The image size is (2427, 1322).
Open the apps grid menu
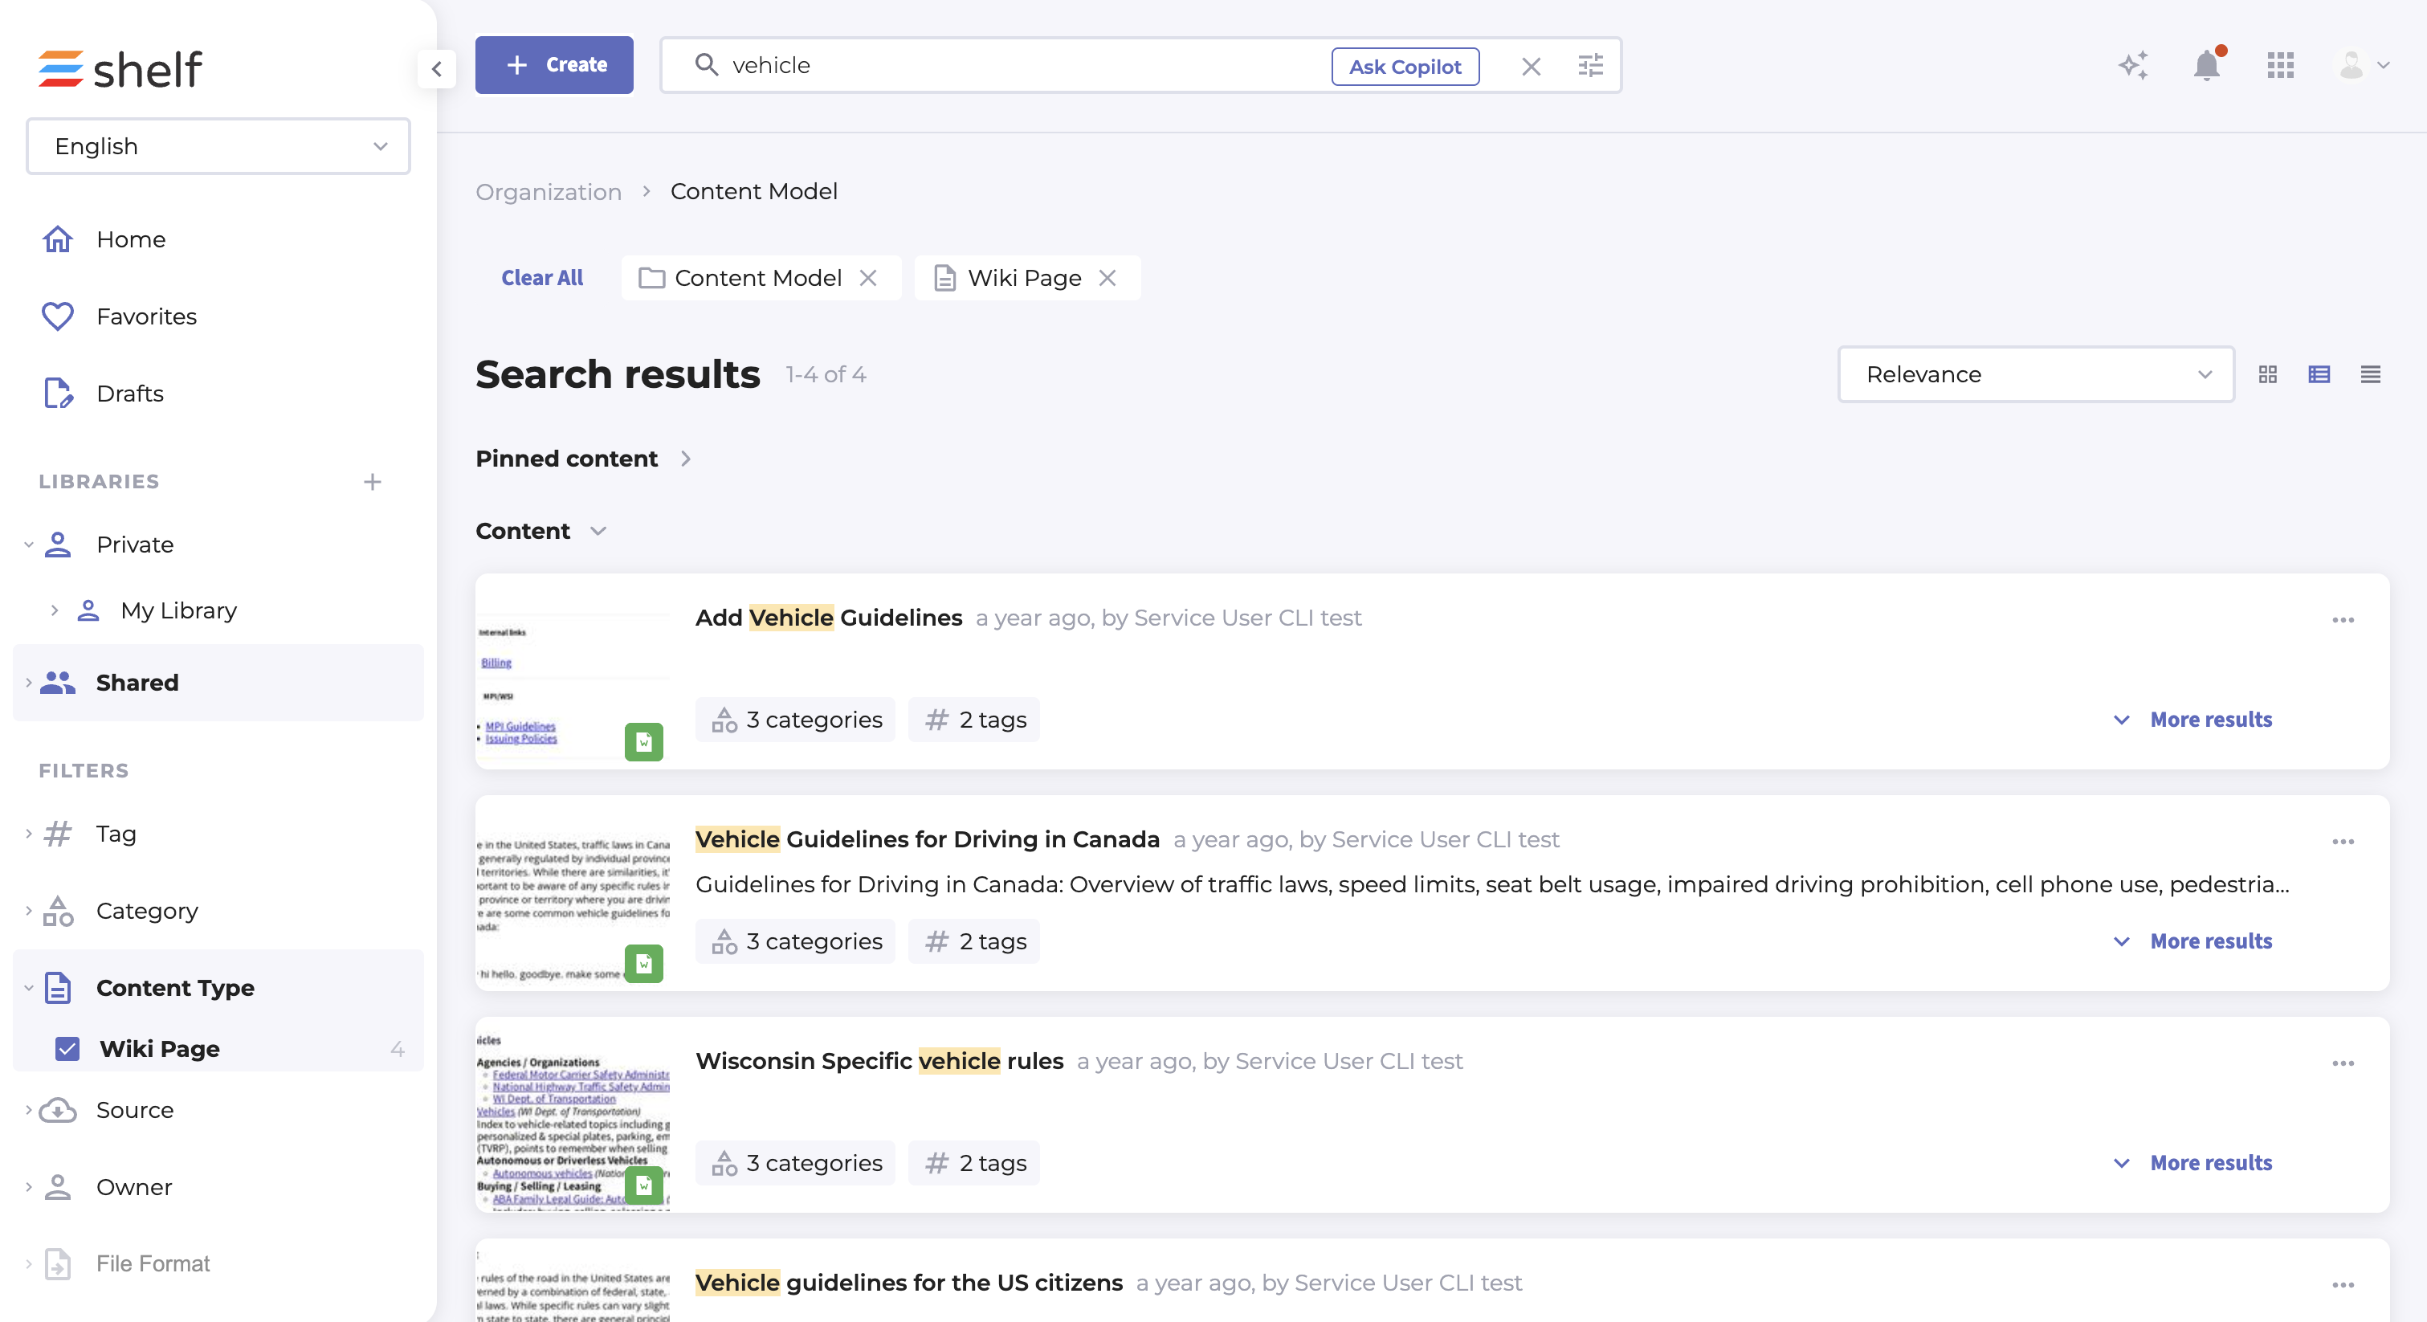[2280, 66]
